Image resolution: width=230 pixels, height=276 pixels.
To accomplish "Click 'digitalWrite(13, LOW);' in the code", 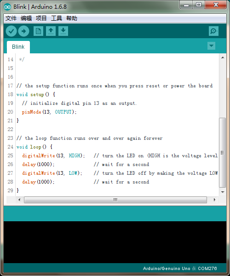I will (52, 173).
